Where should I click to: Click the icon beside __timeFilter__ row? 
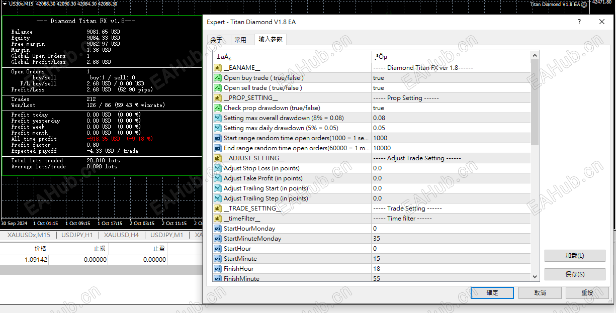(217, 219)
